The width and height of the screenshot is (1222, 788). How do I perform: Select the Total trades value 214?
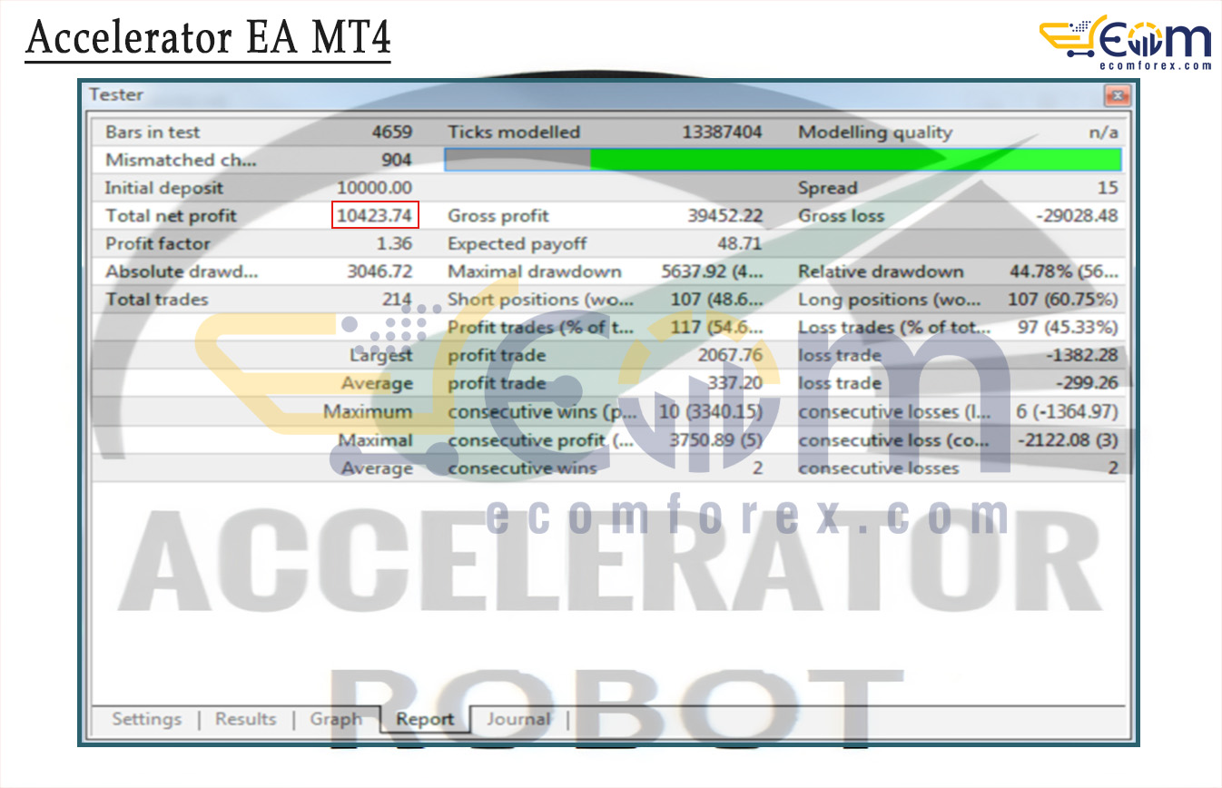[397, 300]
